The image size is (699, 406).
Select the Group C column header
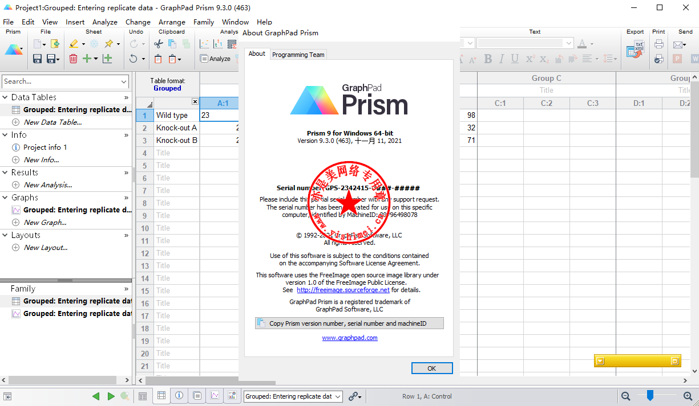[547, 78]
